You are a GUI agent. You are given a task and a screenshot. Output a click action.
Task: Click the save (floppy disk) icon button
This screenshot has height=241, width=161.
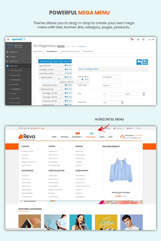(145, 62)
